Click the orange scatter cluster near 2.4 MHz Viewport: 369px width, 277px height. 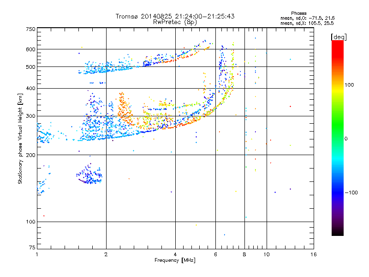click(124, 108)
